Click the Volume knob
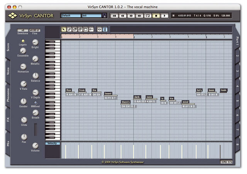This screenshot has width=247, height=174. point(36,145)
